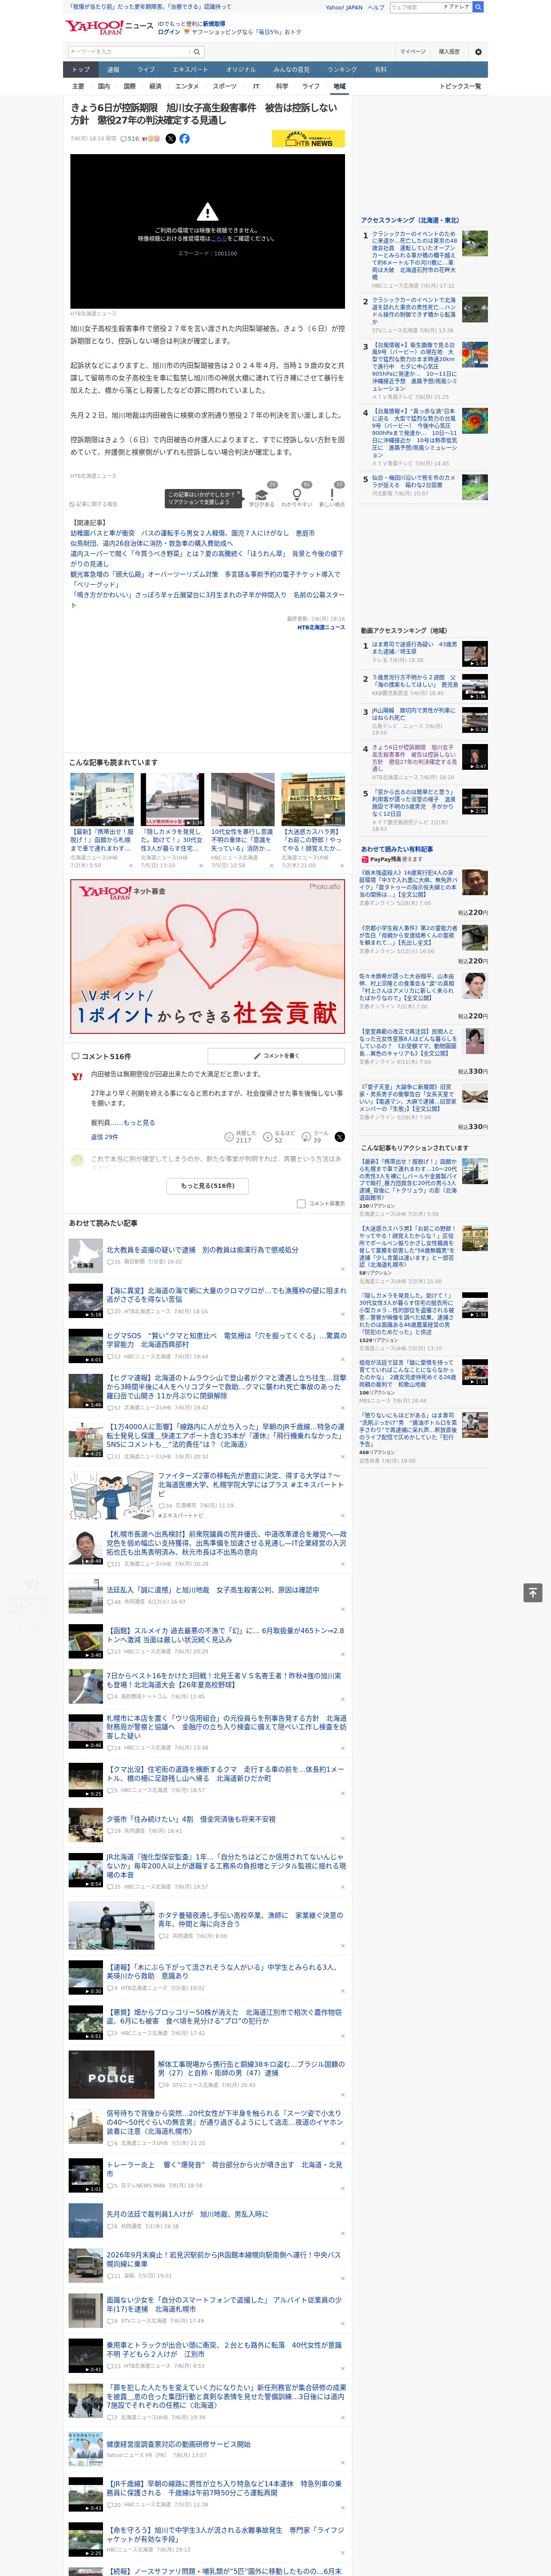Viewport: 551px width, 2576px height.
Task: Share the article on Facebook
Action: tap(184, 139)
